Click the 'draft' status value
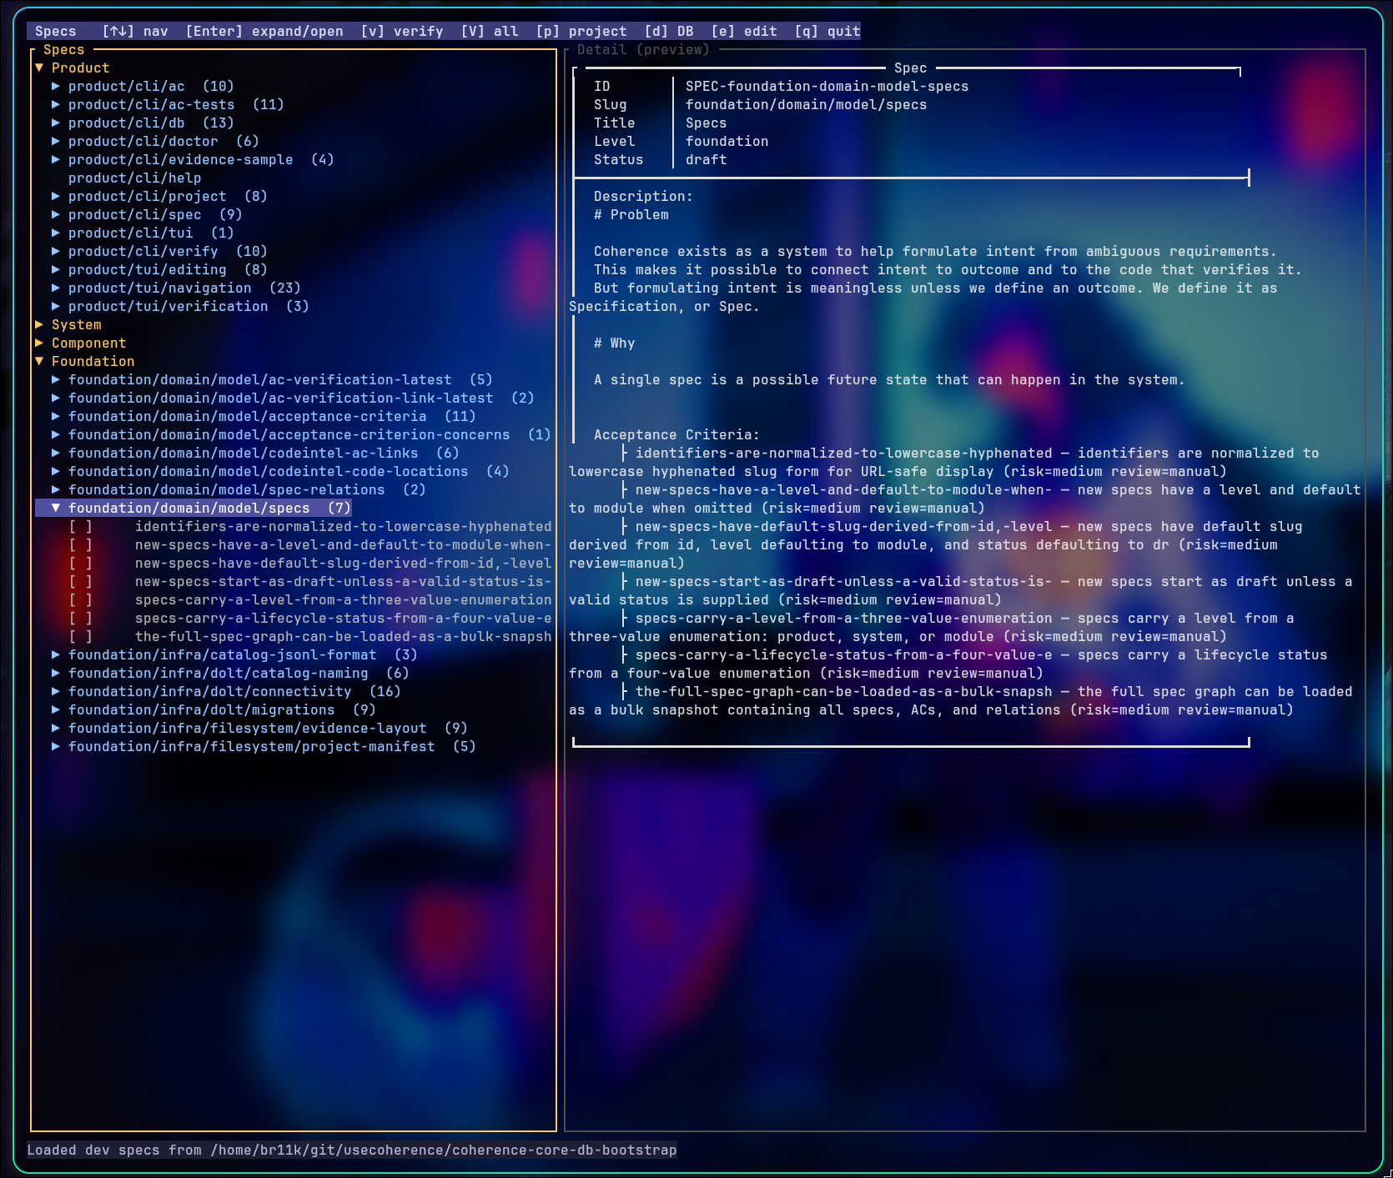 tap(707, 159)
